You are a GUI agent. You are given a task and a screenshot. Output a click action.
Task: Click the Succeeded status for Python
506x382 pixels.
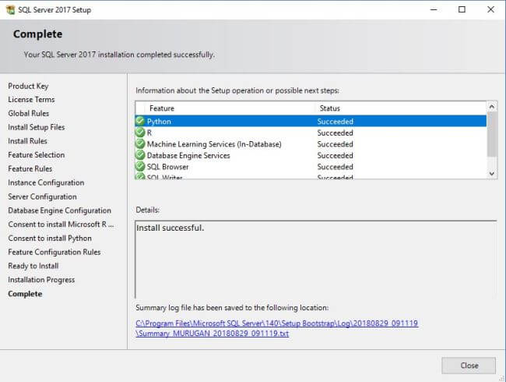(335, 122)
